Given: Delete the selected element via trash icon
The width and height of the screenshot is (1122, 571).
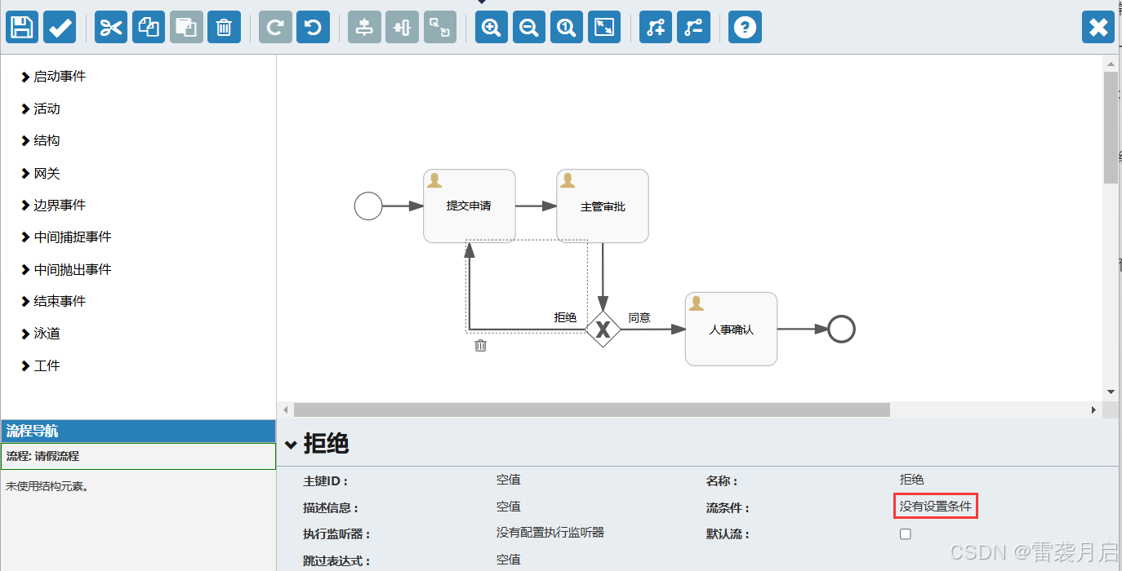Looking at the screenshot, I should click(224, 27).
